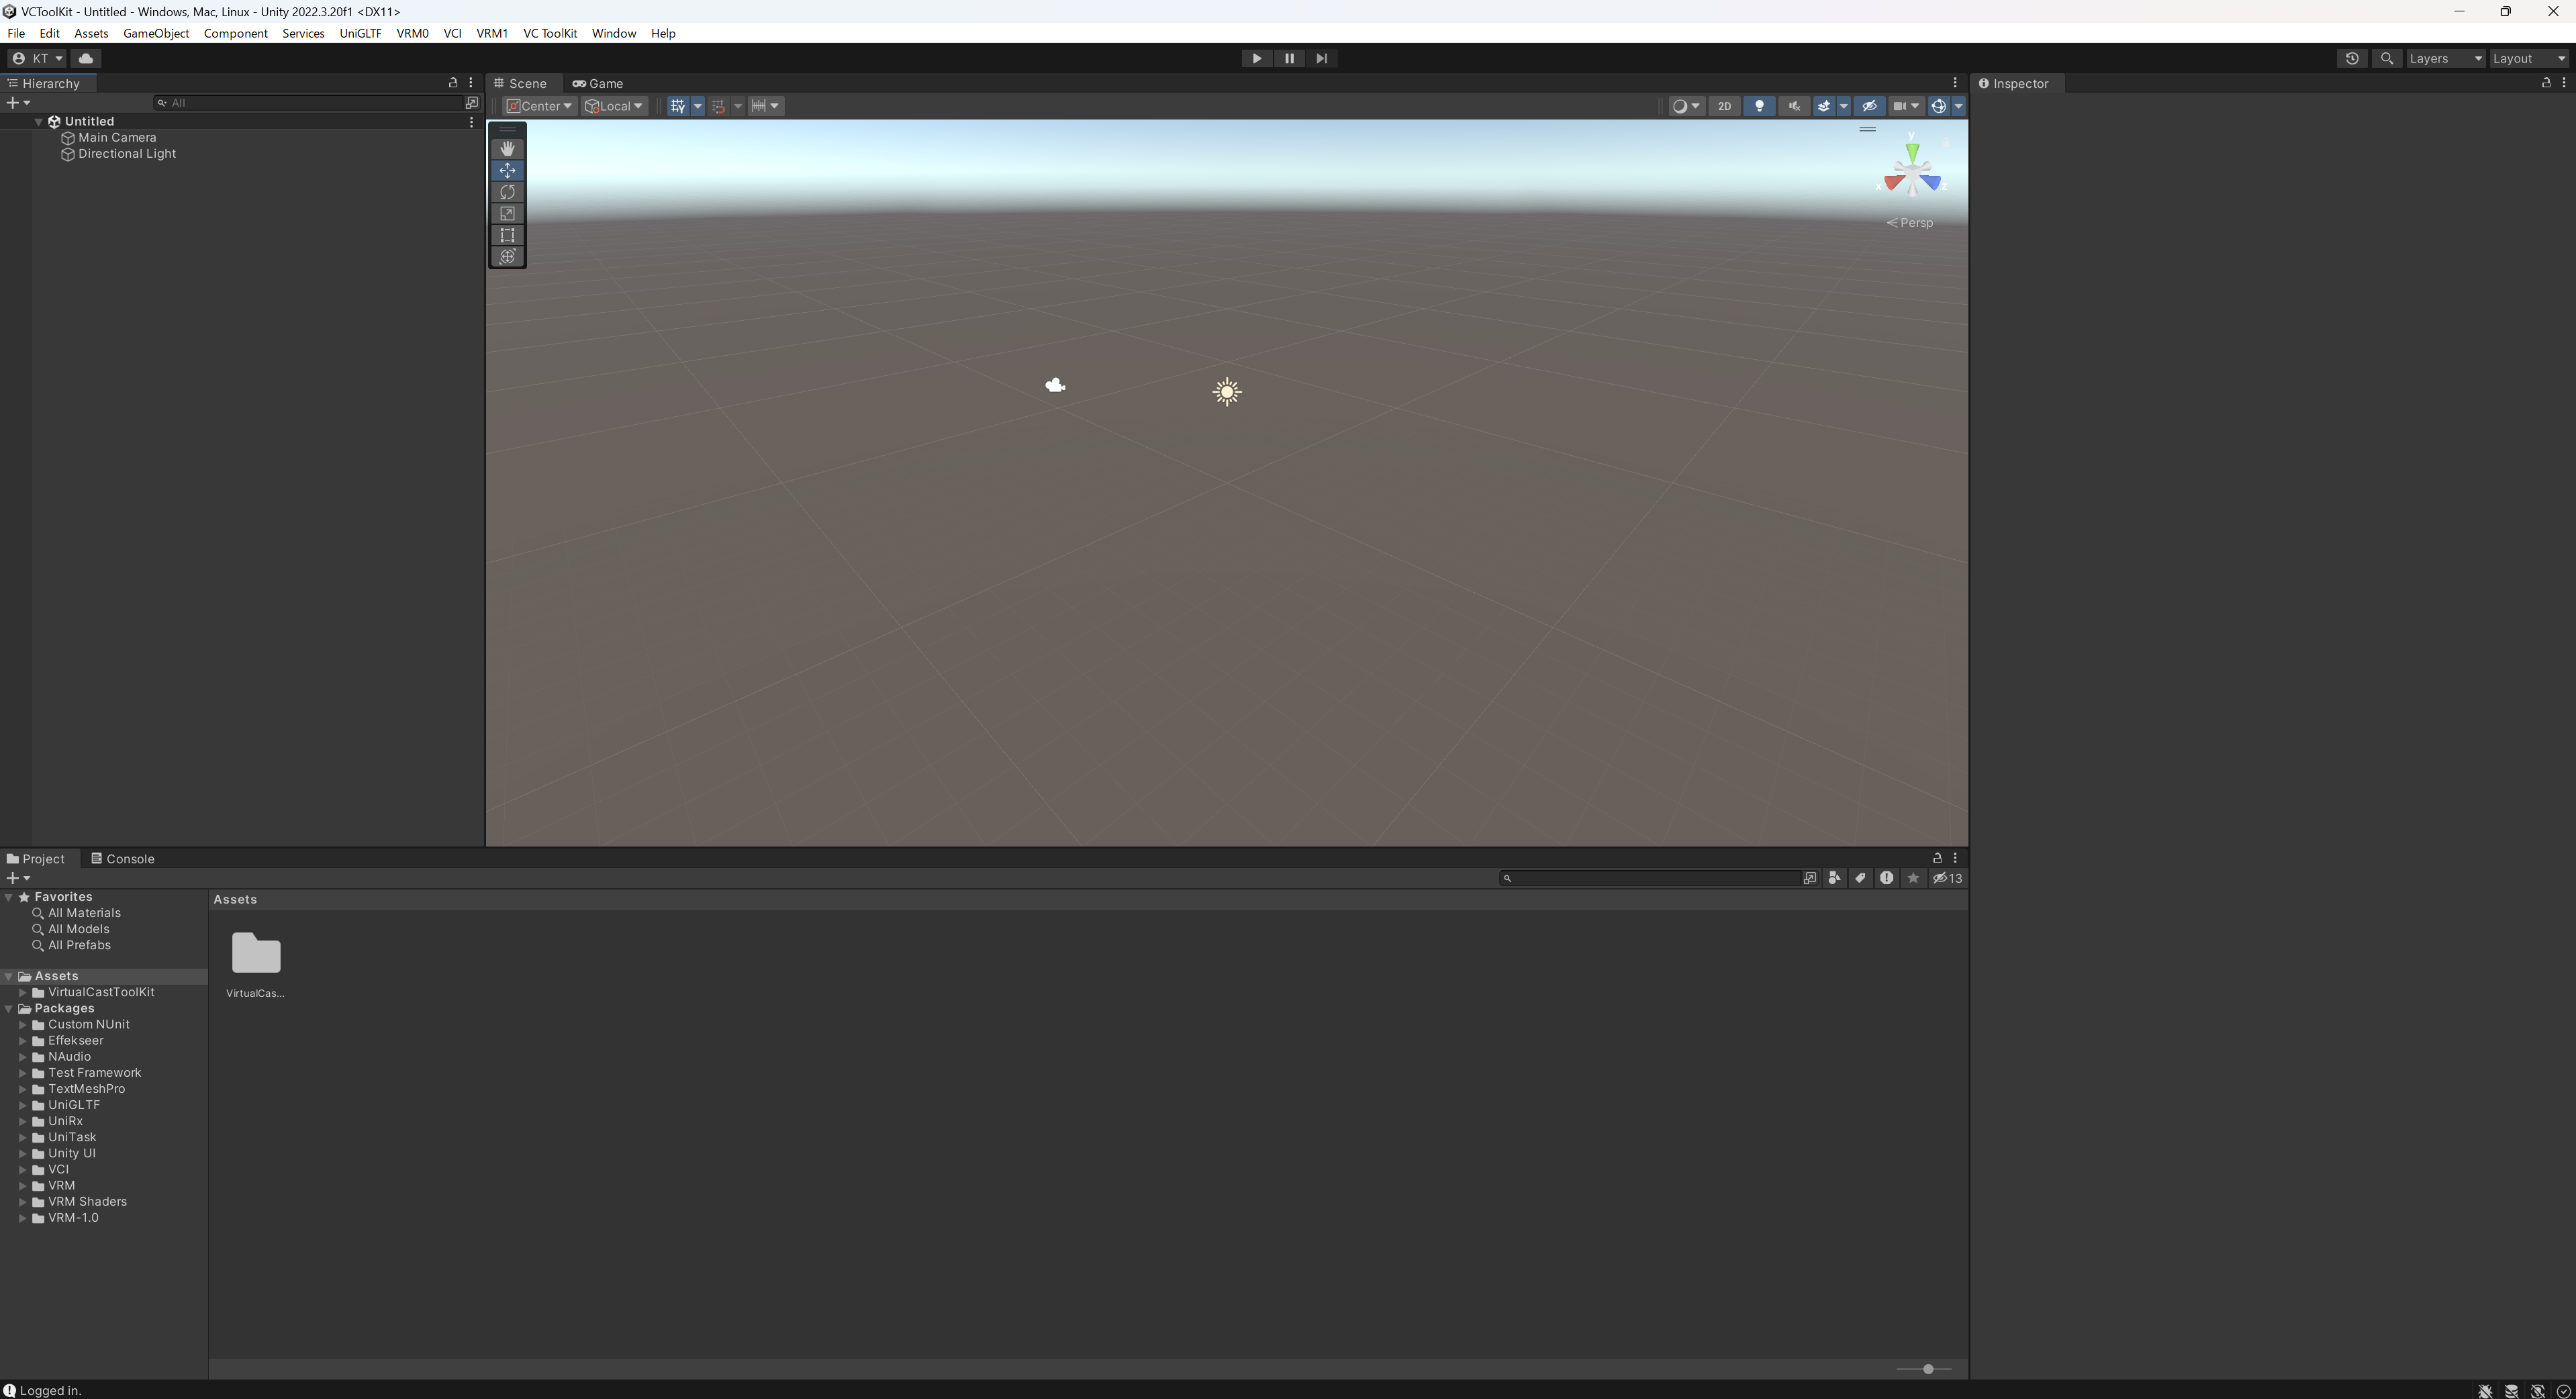Expand the VirtualCastToolKit folder tree
2576x1399 pixels.
tap(23, 992)
